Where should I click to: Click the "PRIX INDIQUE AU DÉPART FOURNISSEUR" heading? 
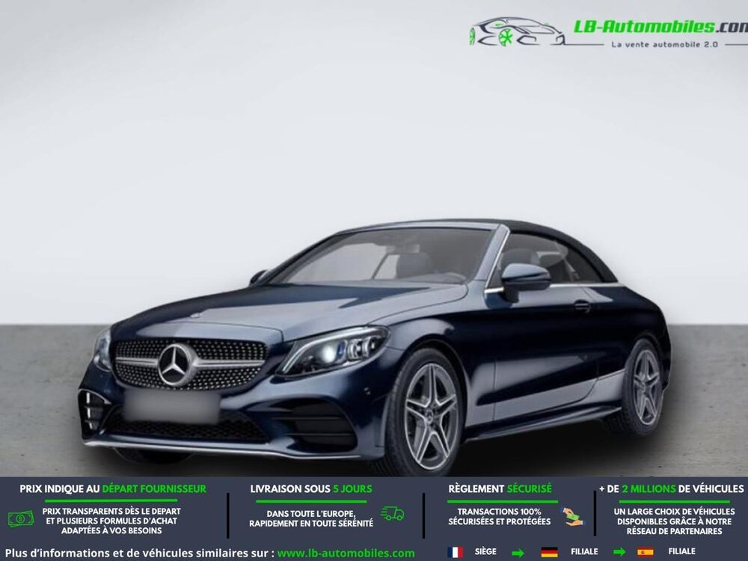113,489
